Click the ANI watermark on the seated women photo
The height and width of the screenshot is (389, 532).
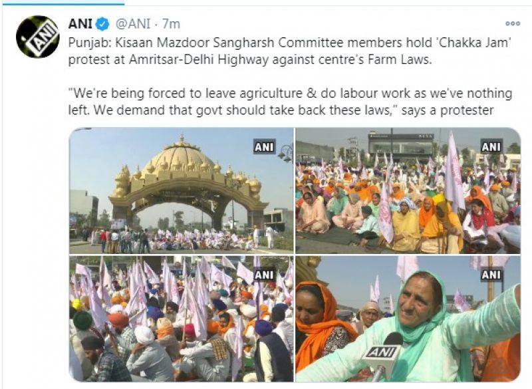[491, 147]
